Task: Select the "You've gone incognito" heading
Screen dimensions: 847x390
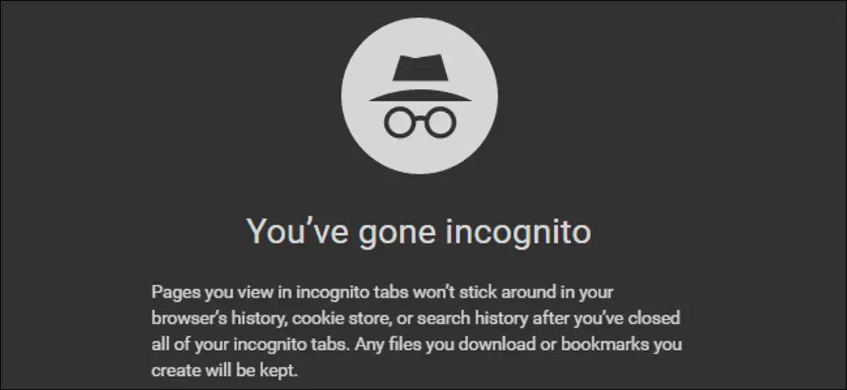Action: (x=418, y=231)
